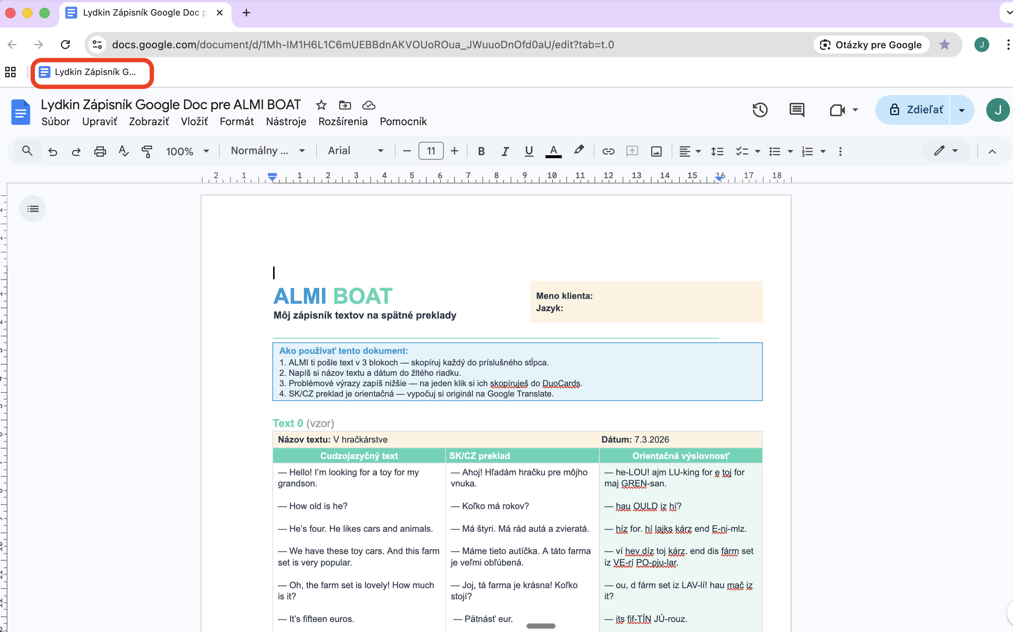Open the zoom 100% dropdown
The width and height of the screenshot is (1013, 632).
[187, 151]
